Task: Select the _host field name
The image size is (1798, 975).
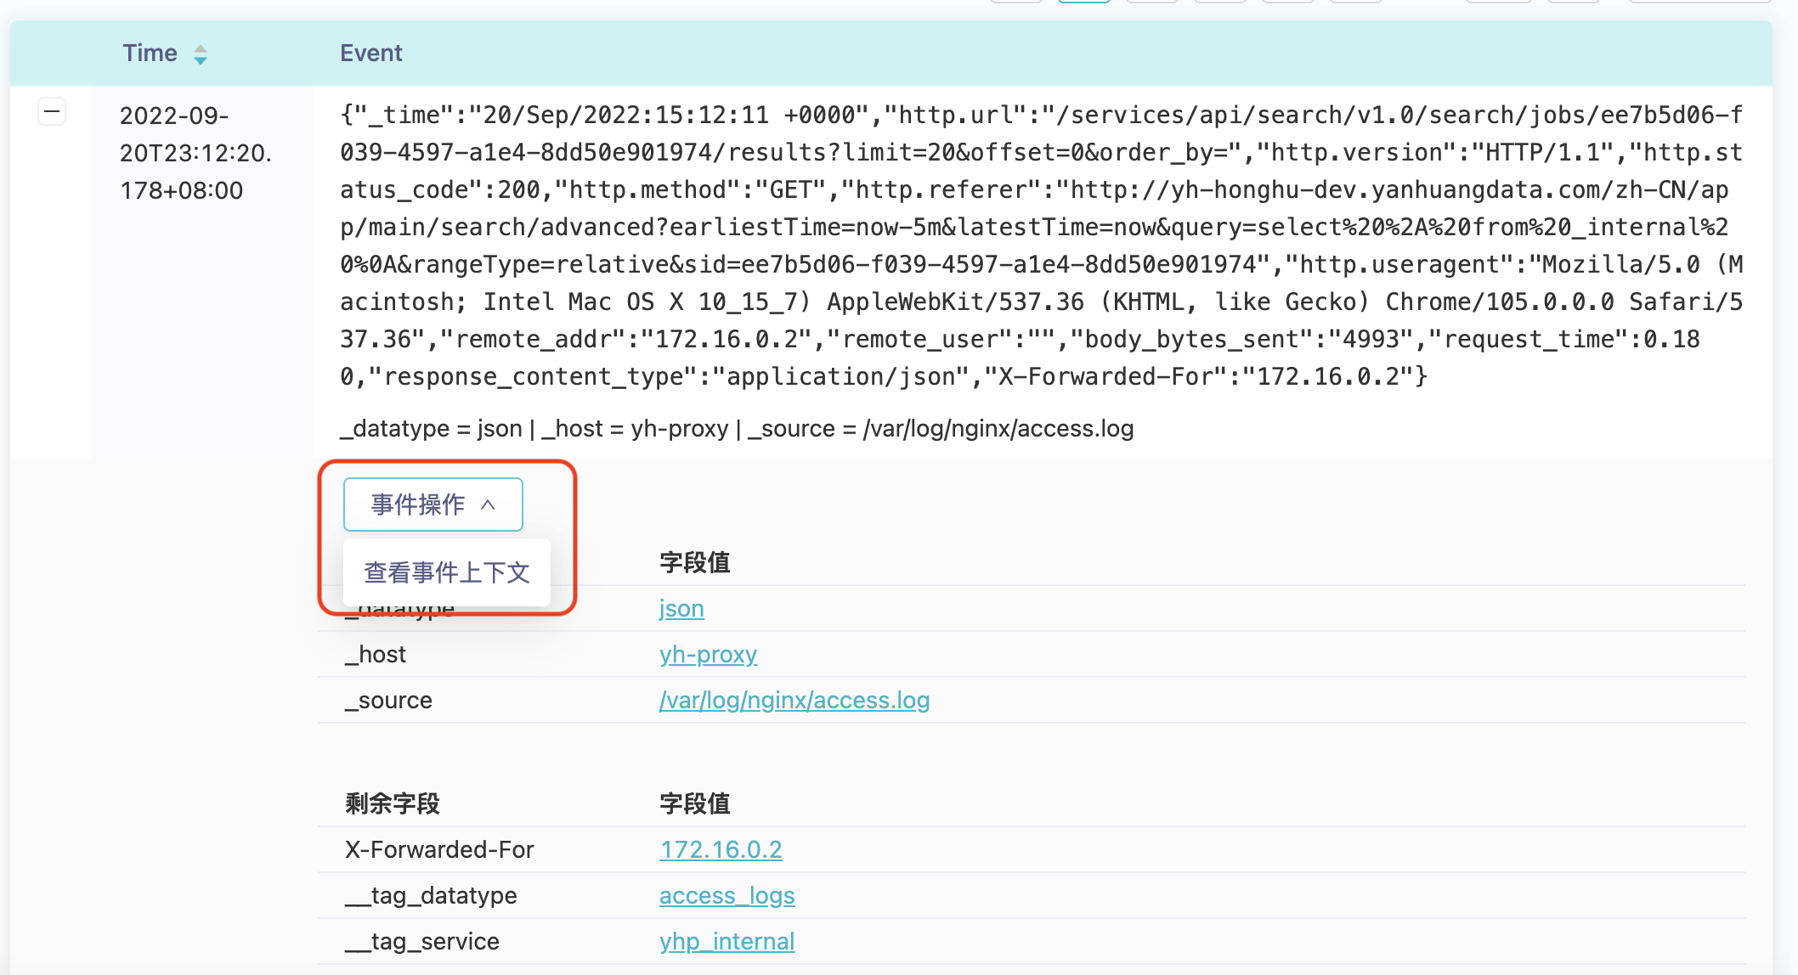Action: [x=376, y=654]
